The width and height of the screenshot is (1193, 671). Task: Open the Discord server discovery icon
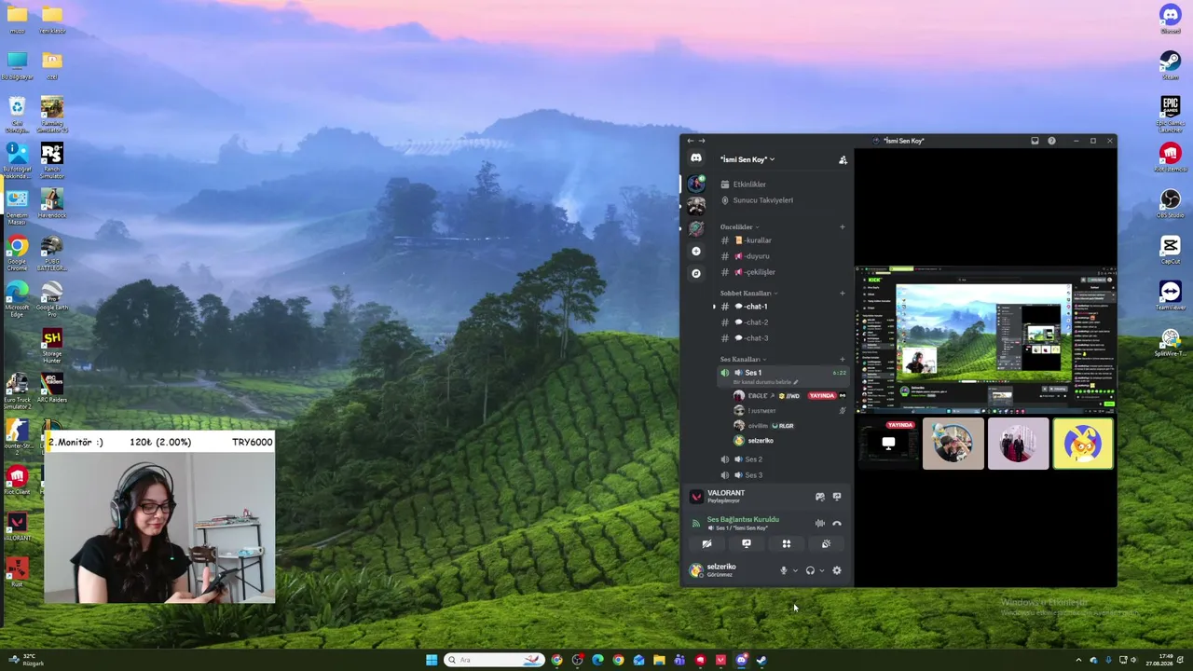coord(696,273)
